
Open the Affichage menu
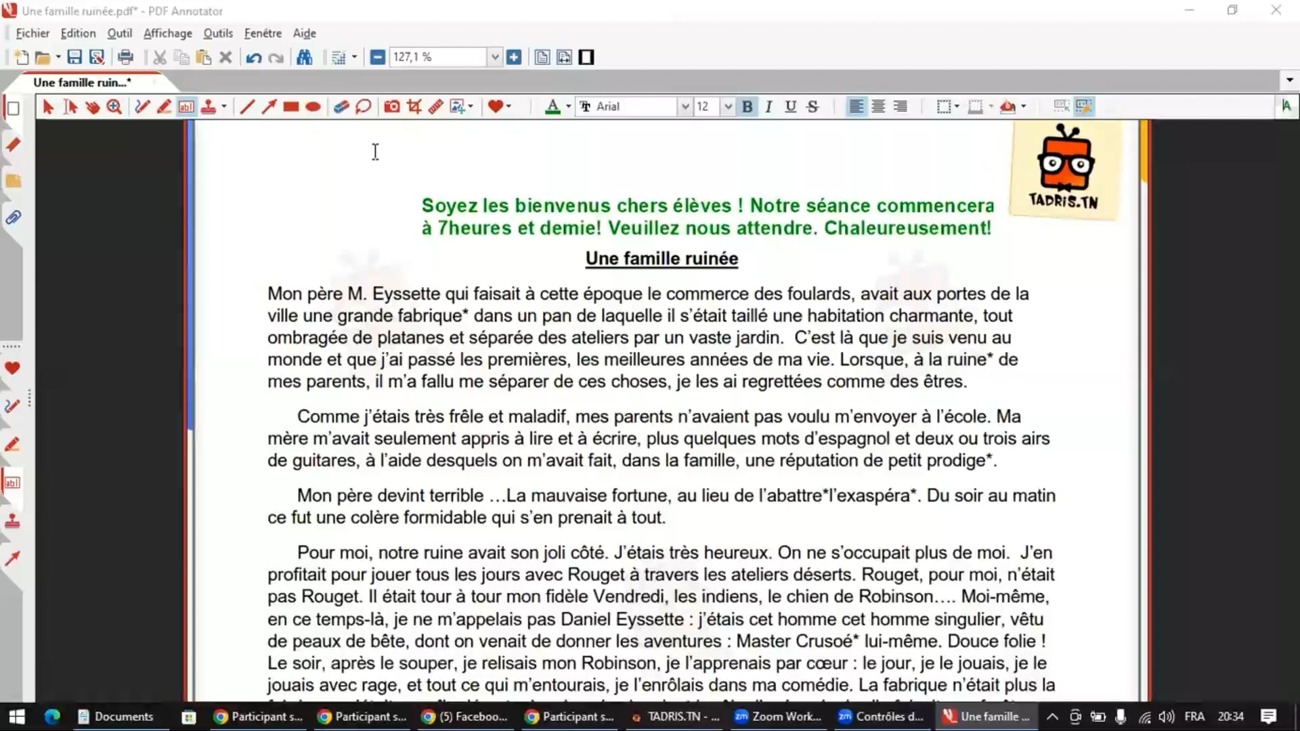167,33
